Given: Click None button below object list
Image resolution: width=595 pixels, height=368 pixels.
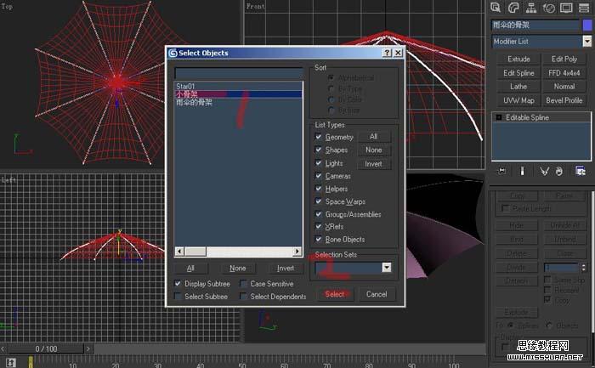Looking at the screenshot, I should (x=237, y=269).
